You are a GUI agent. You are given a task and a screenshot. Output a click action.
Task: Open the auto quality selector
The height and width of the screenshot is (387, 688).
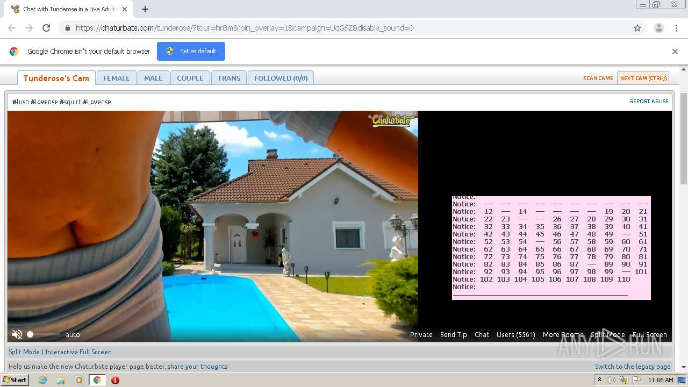pyautogui.click(x=73, y=334)
